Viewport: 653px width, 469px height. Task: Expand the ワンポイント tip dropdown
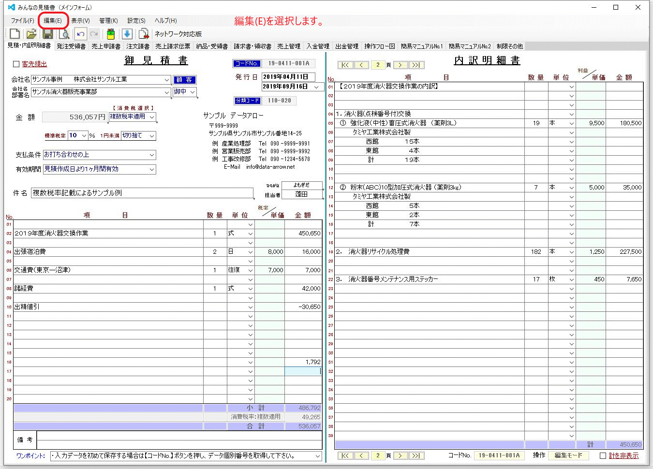coord(318,456)
